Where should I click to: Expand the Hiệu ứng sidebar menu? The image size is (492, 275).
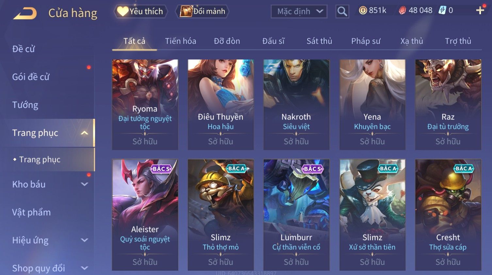tap(84, 240)
